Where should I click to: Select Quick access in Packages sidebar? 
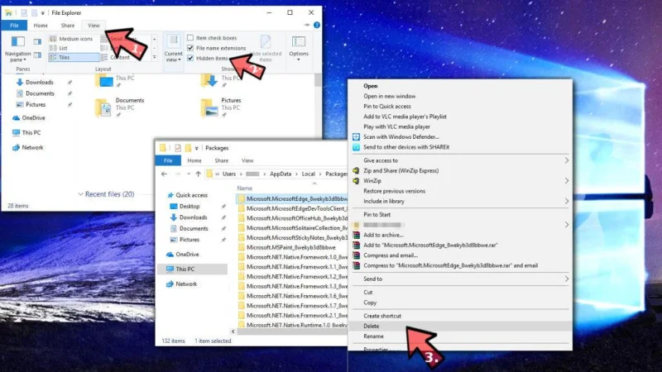click(x=188, y=195)
